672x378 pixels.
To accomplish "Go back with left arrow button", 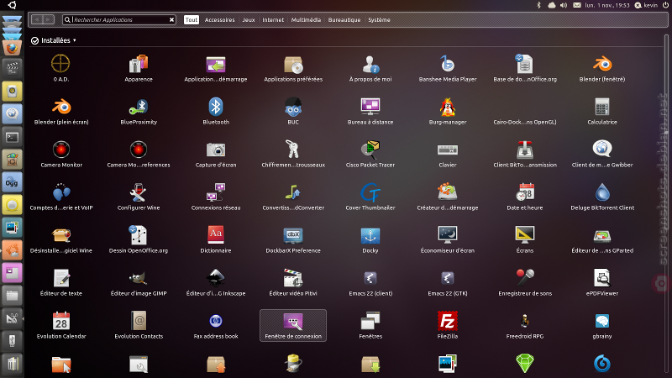I will pos(37,19).
